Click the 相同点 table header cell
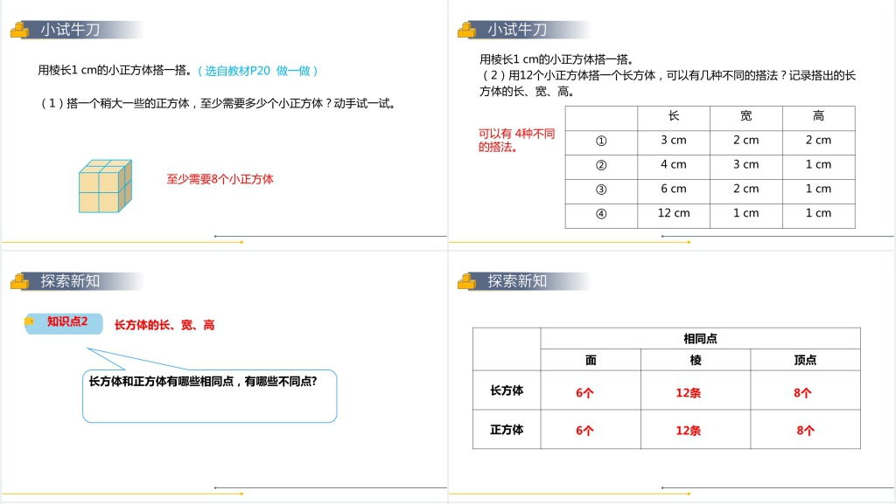Image resolution: width=896 pixels, height=504 pixels. 700,339
